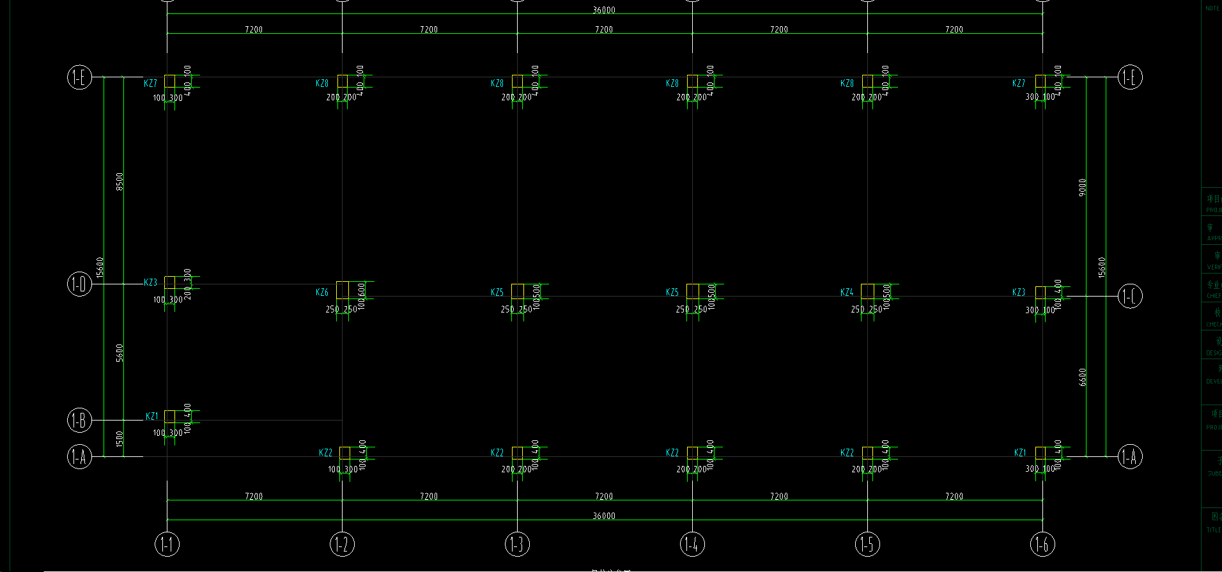This screenshot has height=572, width=1222.
Task: Select the yellow KZ6 column outline
Action: click(x=343, y=290)
